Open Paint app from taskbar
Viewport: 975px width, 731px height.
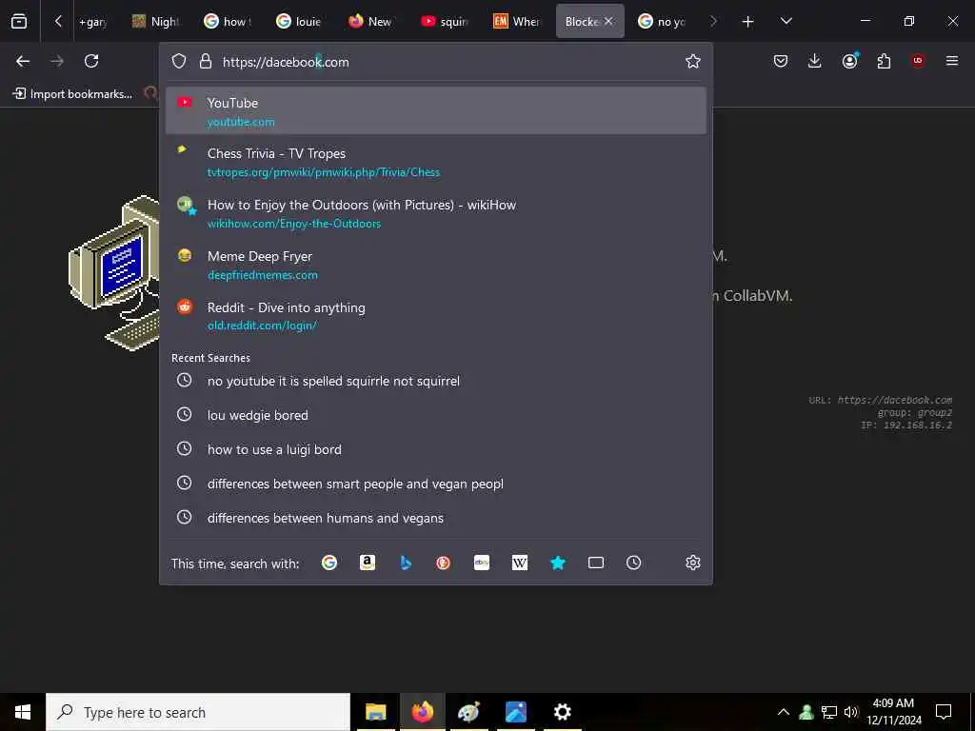click(x=468, y=712)
